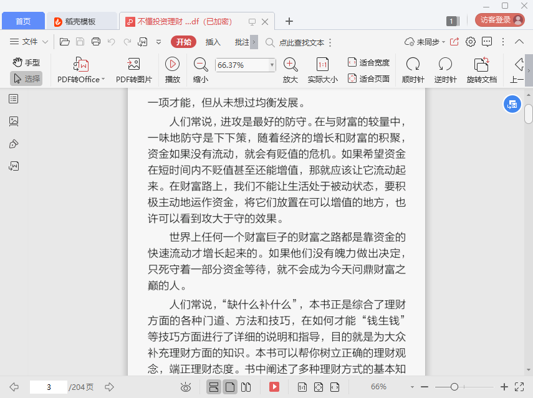Click the 访客登录 login button

500,20
